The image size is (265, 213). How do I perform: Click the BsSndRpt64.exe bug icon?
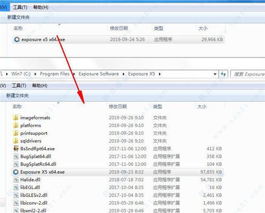pyautogui.click(x=16, y=148)
